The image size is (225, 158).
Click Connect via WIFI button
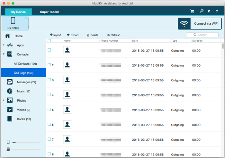click(200, 24)
